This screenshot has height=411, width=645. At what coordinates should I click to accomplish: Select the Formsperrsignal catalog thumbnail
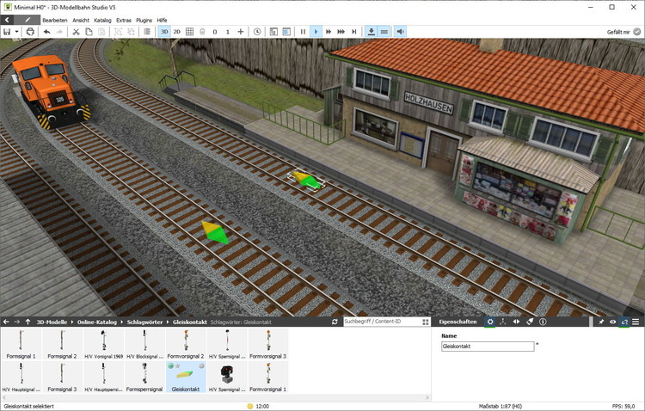(144, 375)
